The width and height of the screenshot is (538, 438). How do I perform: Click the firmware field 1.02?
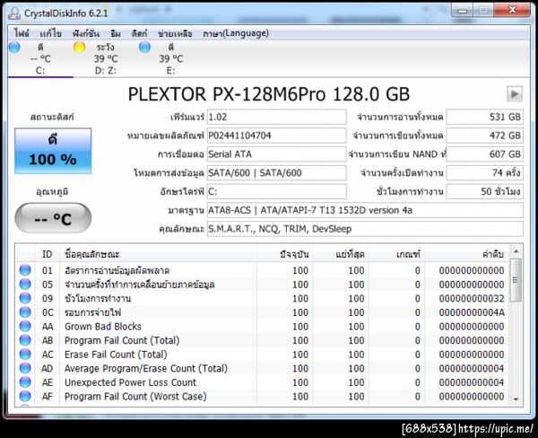tap(276, 117)
